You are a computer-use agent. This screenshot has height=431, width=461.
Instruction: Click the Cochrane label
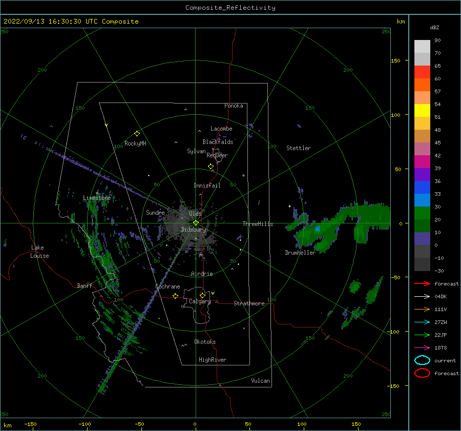coord(167,286)
